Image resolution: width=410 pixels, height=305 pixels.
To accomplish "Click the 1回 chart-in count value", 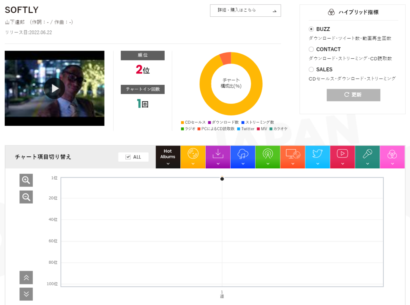I will (x=142, y=103).
